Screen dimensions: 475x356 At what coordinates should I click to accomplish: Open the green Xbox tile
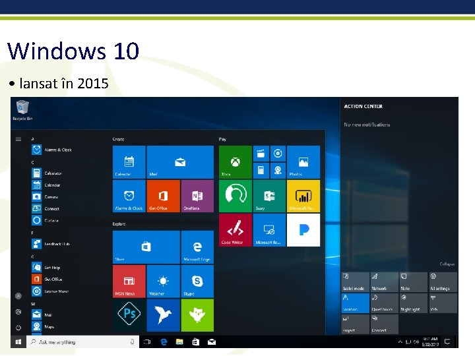pyautogui.click(x=236, y=162)
